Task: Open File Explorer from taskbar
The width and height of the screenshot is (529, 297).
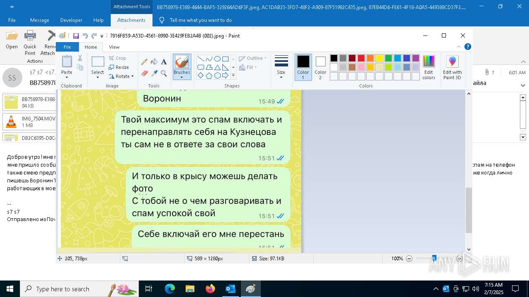Action: (x=190, y=289)
